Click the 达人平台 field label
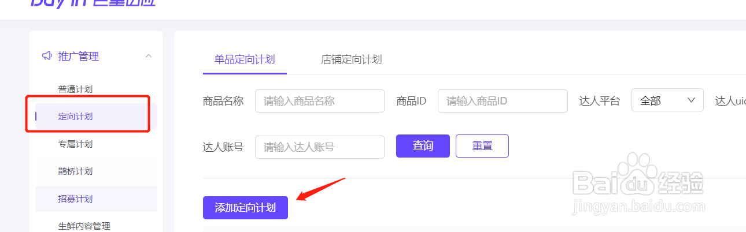Screen dimensions: 746x232 pos(600,101)
